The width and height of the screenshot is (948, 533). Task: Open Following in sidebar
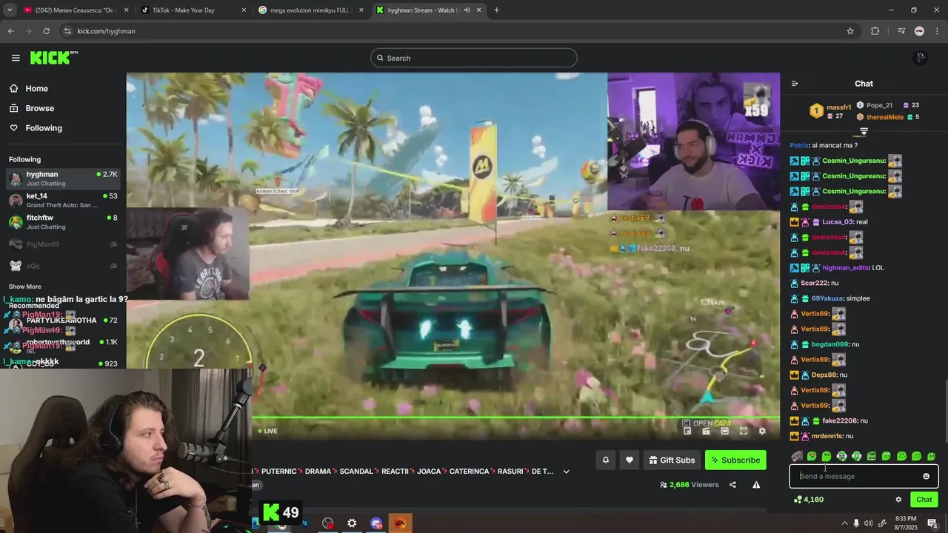[x=44, y=128]
